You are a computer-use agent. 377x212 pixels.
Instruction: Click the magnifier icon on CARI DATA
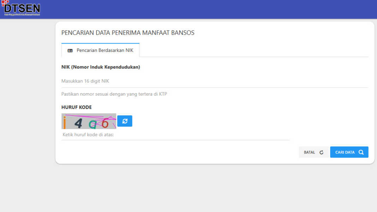(361, 152)
